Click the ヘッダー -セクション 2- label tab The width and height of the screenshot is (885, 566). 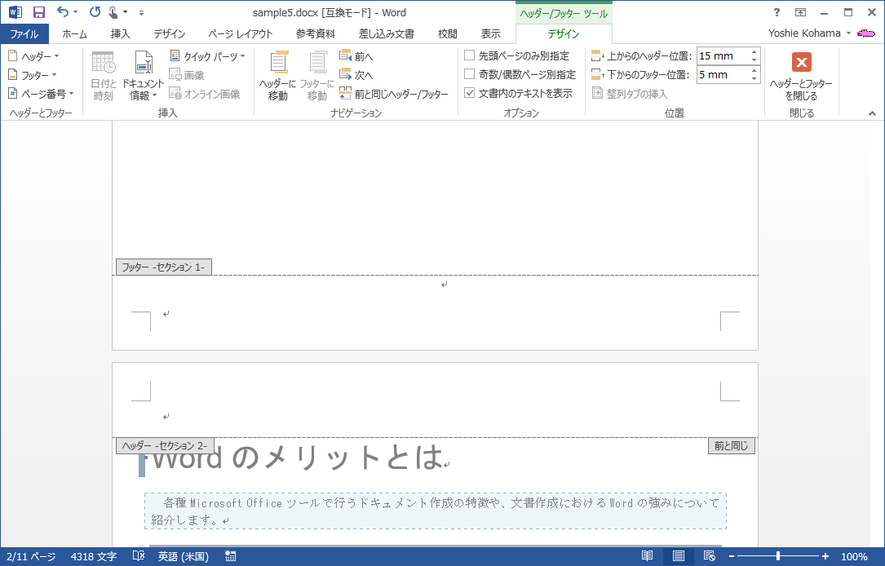[x=165, y=446]
